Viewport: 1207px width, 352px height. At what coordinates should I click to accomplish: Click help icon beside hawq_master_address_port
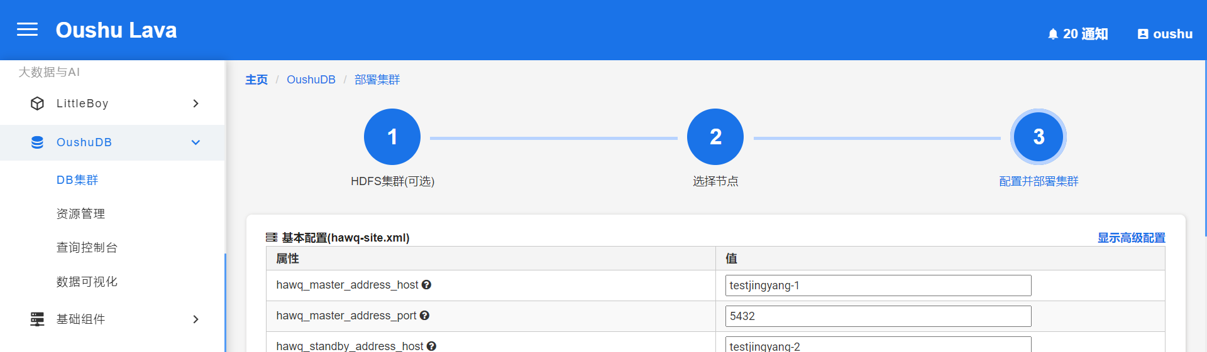pos(424,316)
